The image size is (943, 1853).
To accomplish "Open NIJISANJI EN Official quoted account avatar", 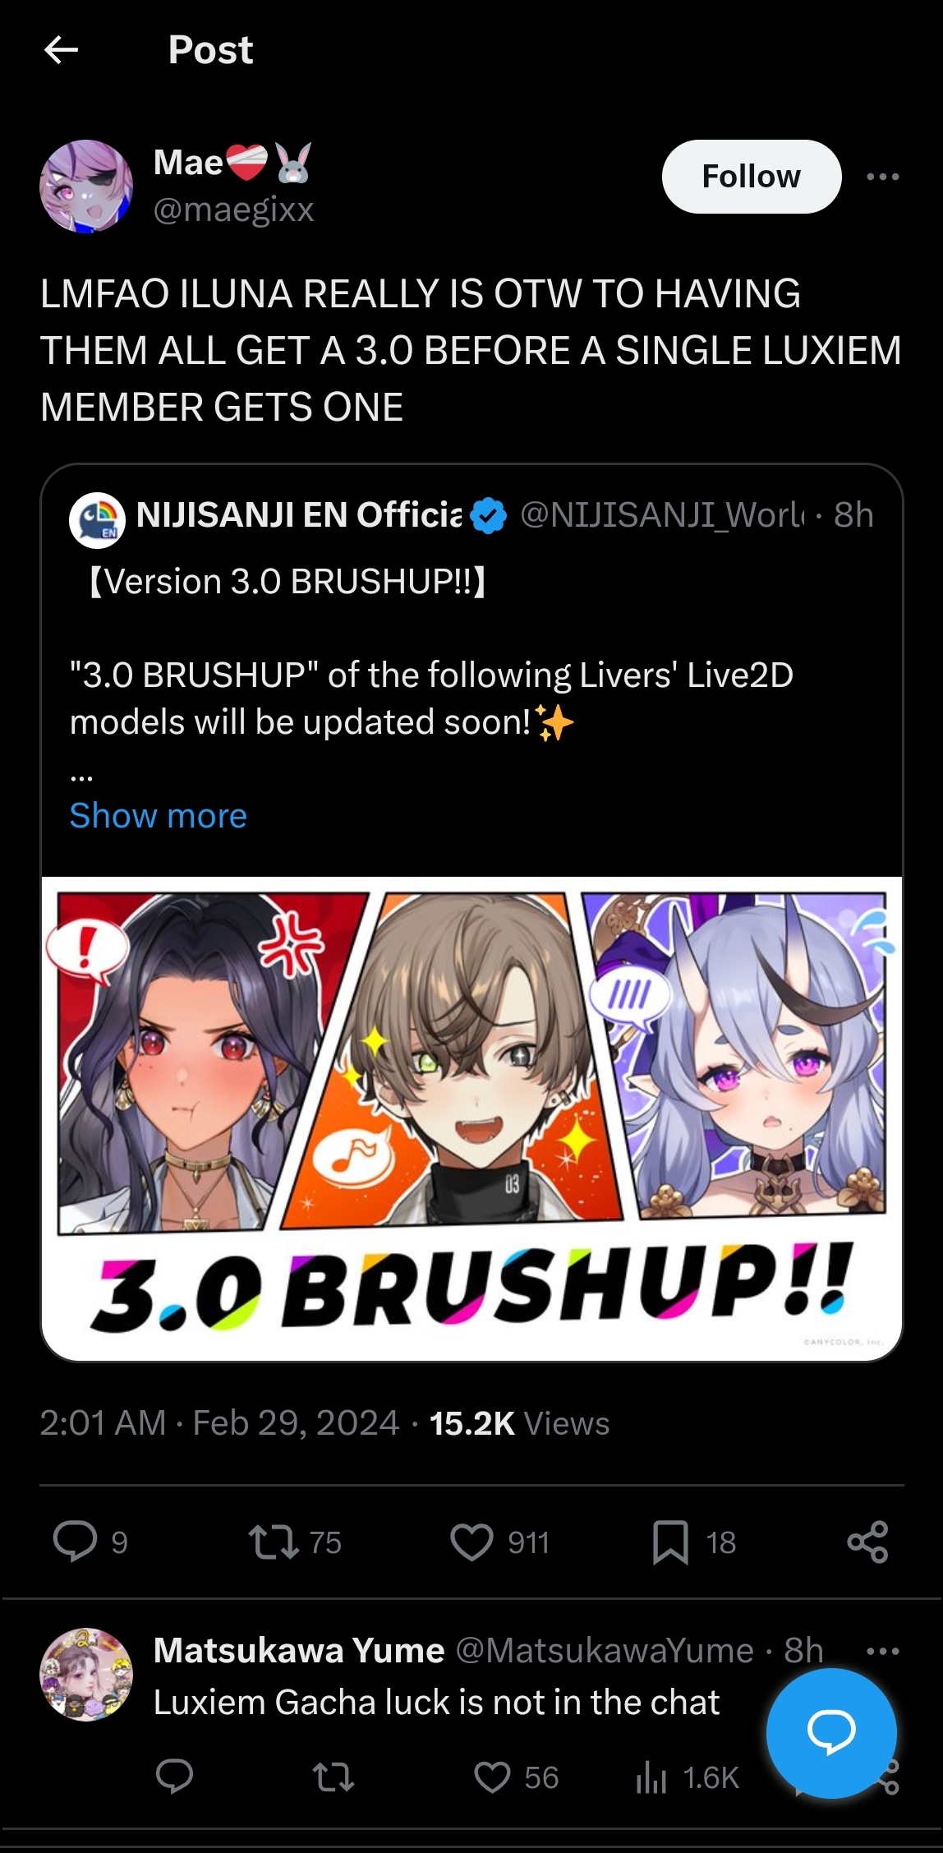I will pos(97,520).
